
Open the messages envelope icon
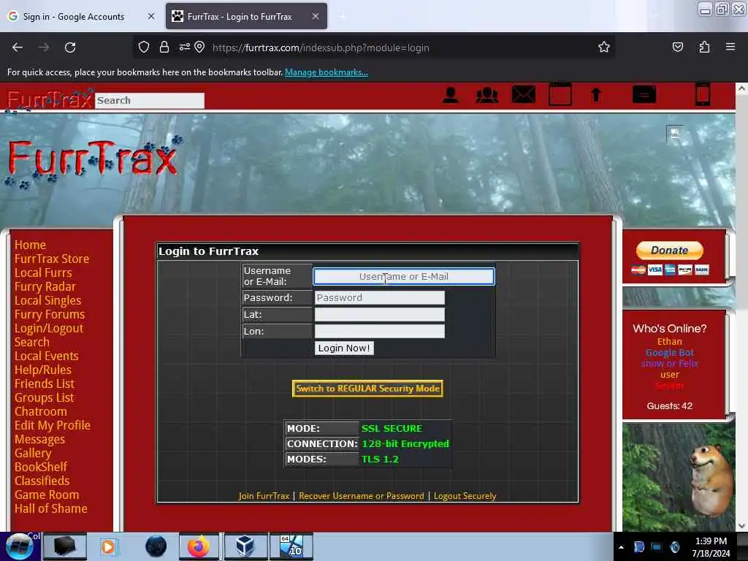pyautogui.click(x=523, y=94)
